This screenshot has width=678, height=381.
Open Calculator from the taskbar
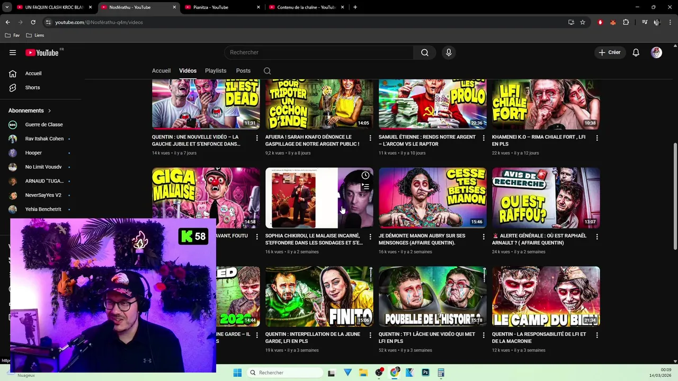pyautogui.click(x=441, y=373)
